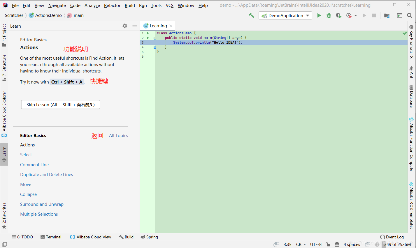This screenshot has width=416, height=248.
Task: Toggle read-only lock icon in status bar
Action: (x=328, y=245)
